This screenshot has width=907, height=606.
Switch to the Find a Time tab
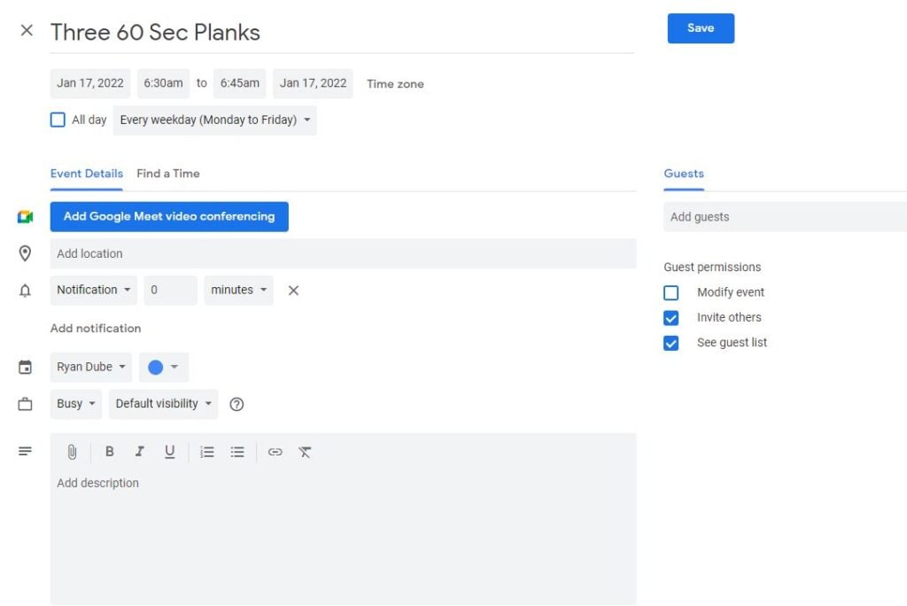(x=168, y=174)
